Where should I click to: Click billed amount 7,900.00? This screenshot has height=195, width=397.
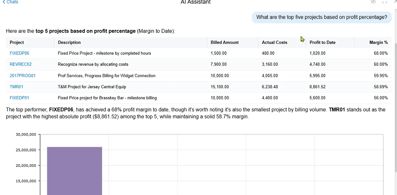[x=219, y=64]
